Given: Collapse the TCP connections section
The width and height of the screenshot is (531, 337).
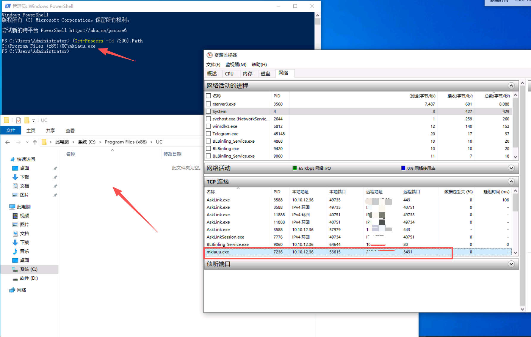Looking at the screenshot, I should 511,182.
